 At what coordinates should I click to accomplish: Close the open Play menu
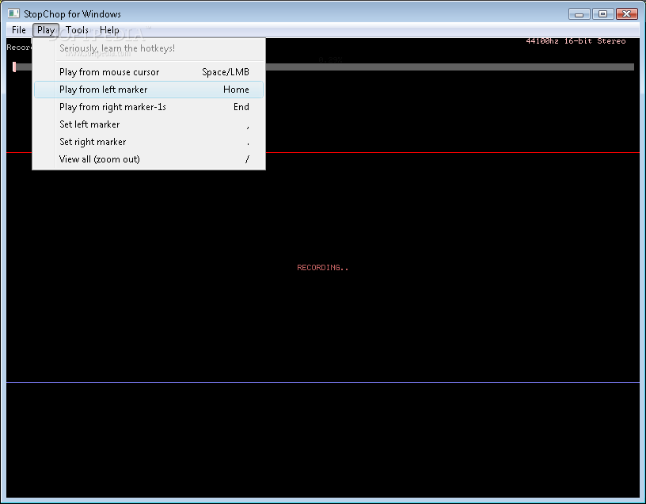46,30
